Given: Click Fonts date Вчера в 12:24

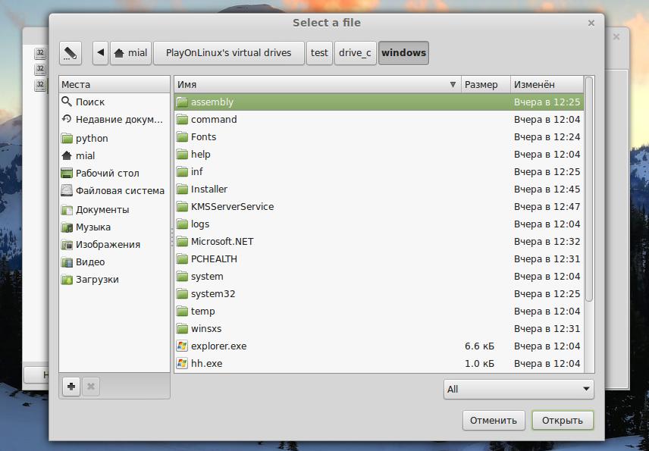Looking at the screenshot, I should coord(547,137).
